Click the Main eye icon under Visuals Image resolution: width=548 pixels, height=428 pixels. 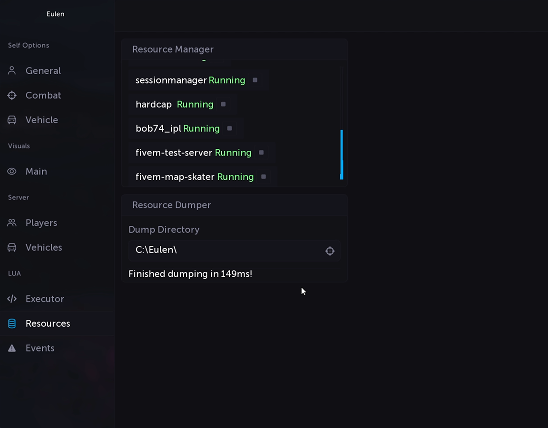pos(12,172)
